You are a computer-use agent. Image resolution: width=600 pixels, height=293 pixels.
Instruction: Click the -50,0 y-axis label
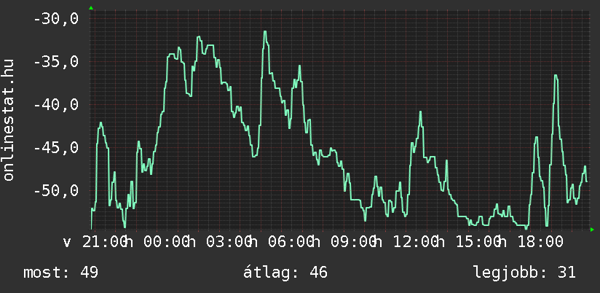[56, 190]
